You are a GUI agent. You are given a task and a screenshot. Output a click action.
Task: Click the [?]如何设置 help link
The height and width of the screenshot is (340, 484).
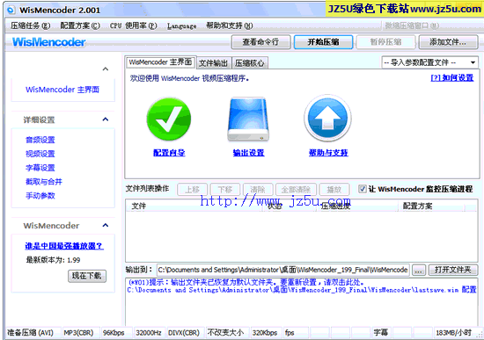452,77
